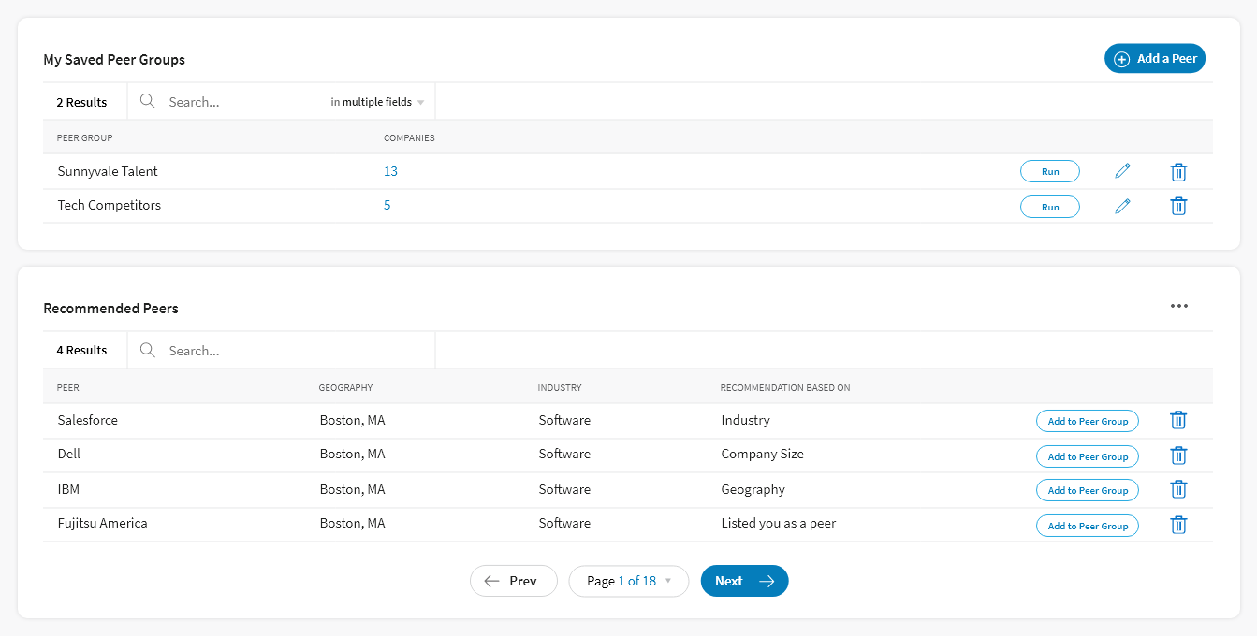Viewport: 1257px width, 636px height.
Task: Click pencil icon for Tech Competitors
Action: coord(1122,206)
